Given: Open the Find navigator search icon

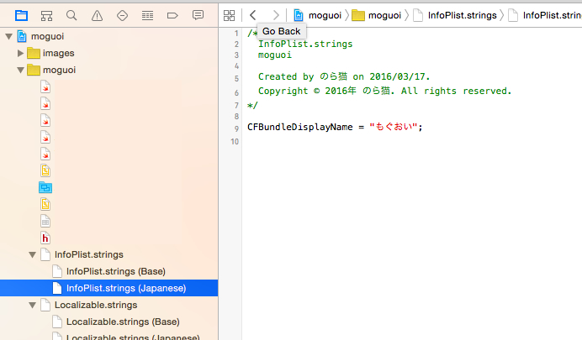Looking at the screenshot, I should [71, 15].
